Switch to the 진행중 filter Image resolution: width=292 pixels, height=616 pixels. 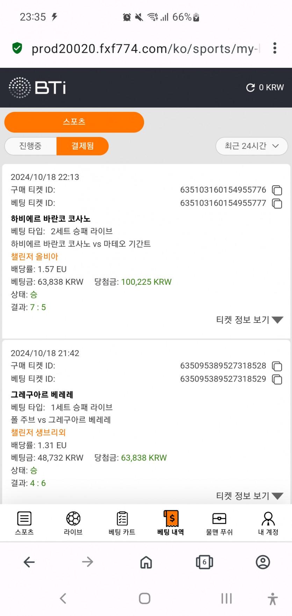(30, 146)
